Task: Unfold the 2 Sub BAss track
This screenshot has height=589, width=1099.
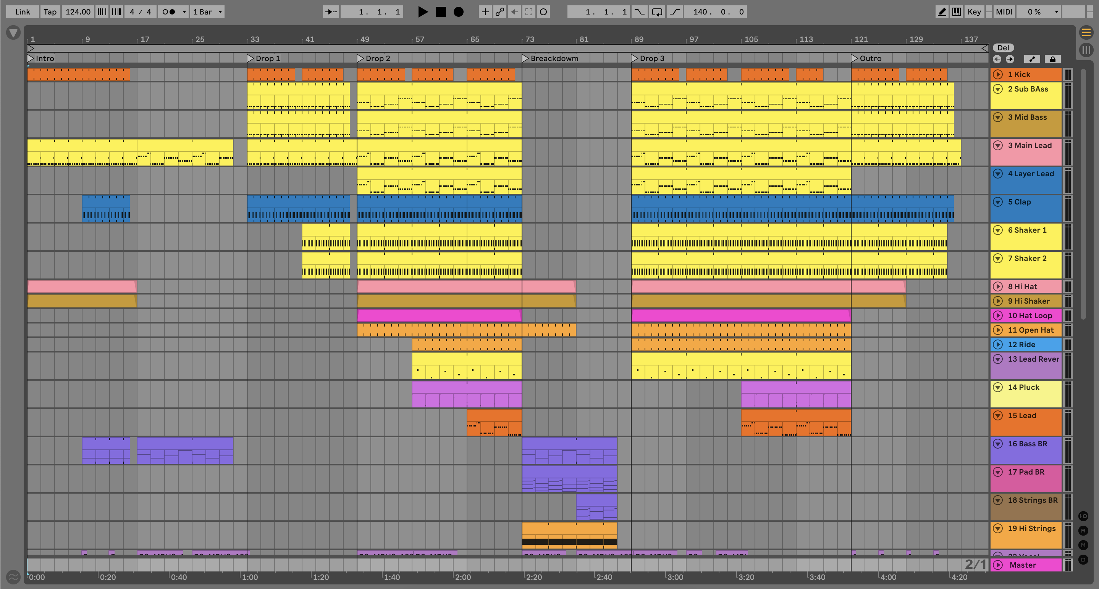Action: click(997, 89)
